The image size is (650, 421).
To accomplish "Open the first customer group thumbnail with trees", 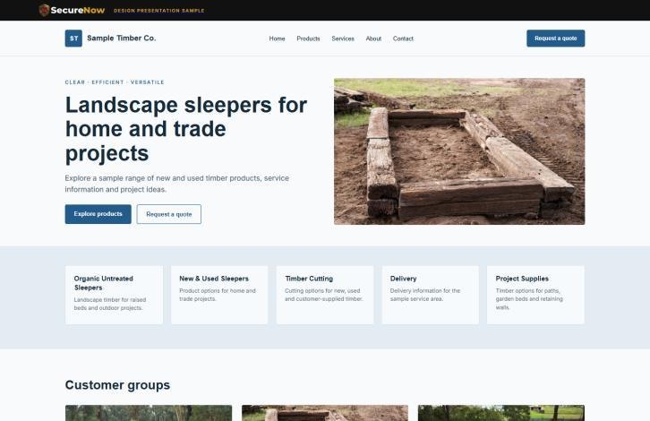I will pos(149,413).
